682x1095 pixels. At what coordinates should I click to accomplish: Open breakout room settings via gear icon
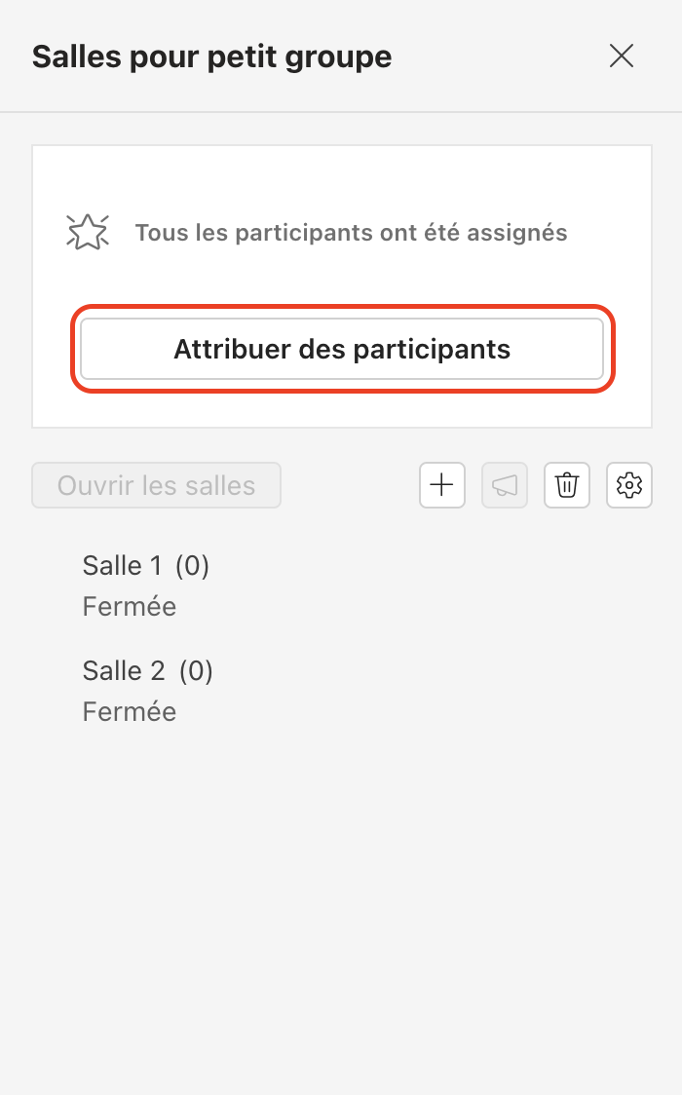coord(629,485)
